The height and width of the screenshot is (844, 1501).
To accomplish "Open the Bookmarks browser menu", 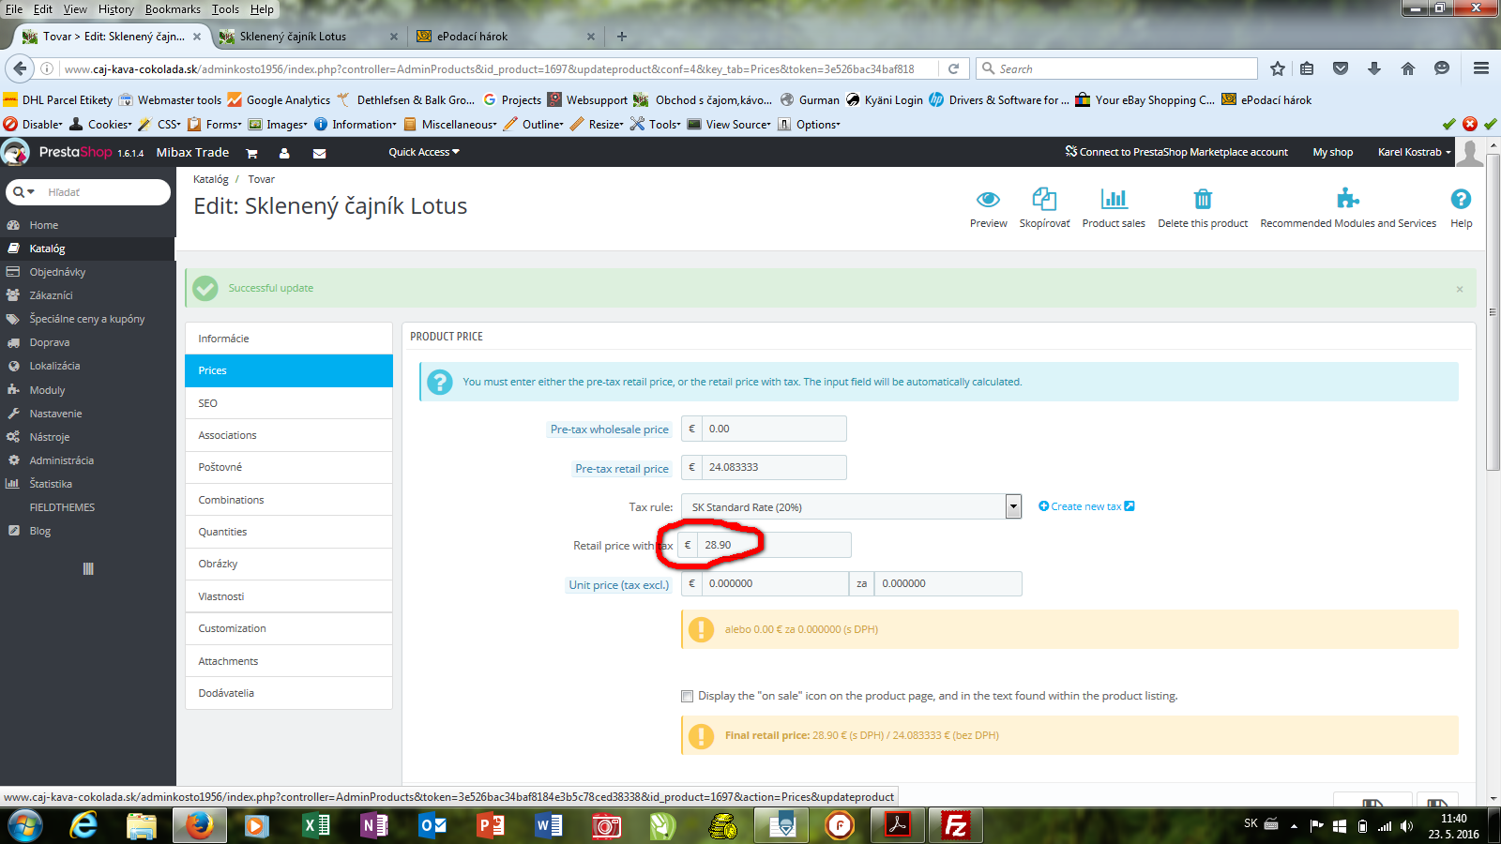I will 173,9.
